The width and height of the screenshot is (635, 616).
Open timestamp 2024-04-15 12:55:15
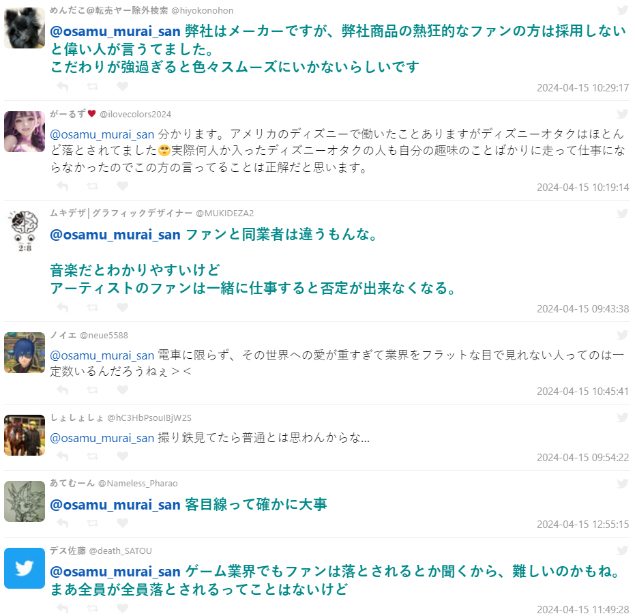coord(582,525)
